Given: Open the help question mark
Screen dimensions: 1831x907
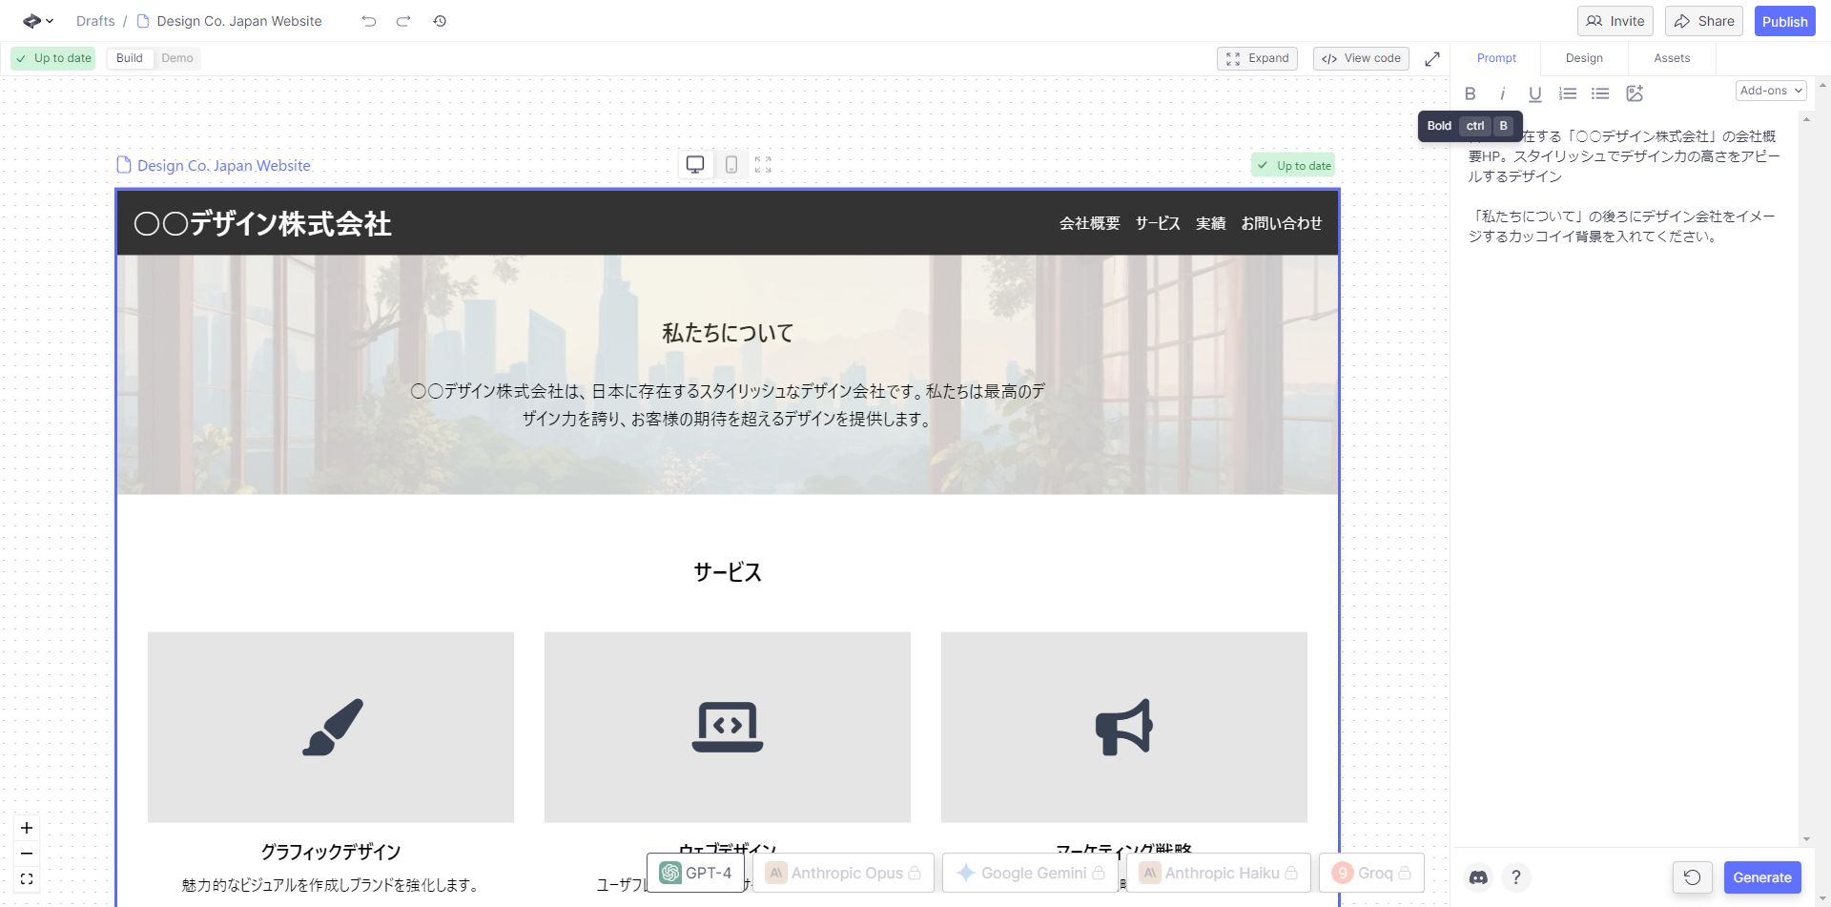Looking at the screenshot, I should tap(1517, 876).
